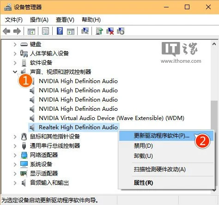Open the Properties sheet toolbar icon

(46, 31)
